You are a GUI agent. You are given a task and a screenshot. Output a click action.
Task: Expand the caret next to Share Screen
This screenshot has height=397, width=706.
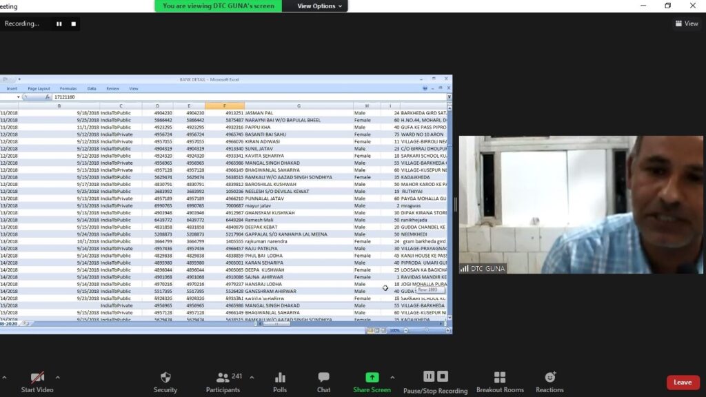[392, 377]
